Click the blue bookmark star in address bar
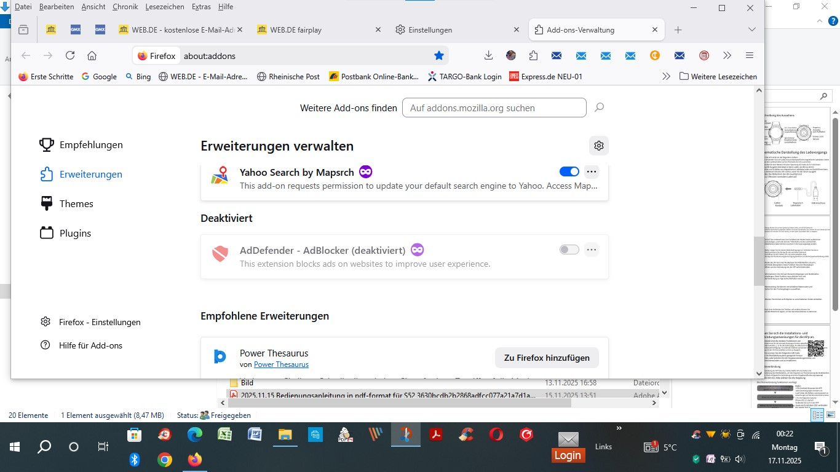This screenshot has width=840, height=472. [x=439, y=55]
